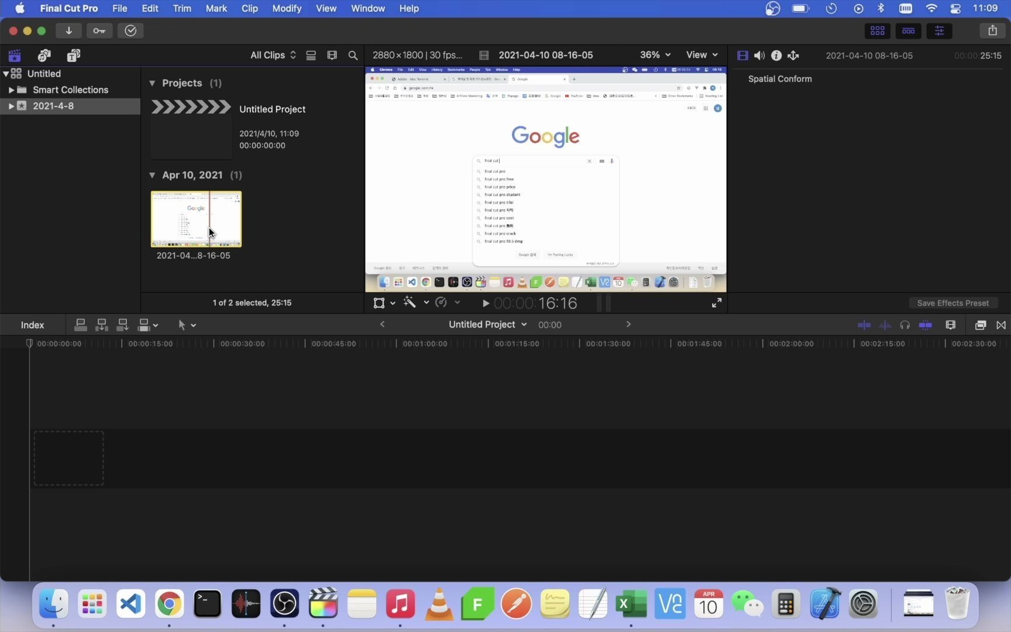The image size is (1011, 632).
Task: Collapse the Untitled library tree
Action: (6, 74)
